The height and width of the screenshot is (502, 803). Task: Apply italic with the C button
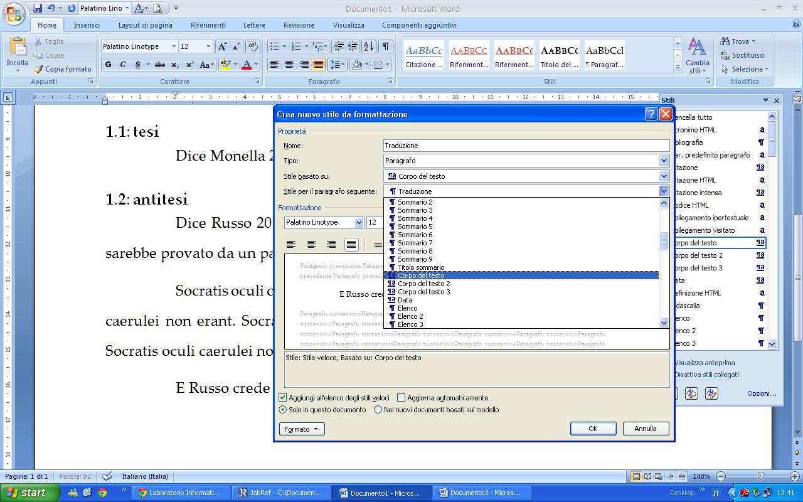[123, 65]
